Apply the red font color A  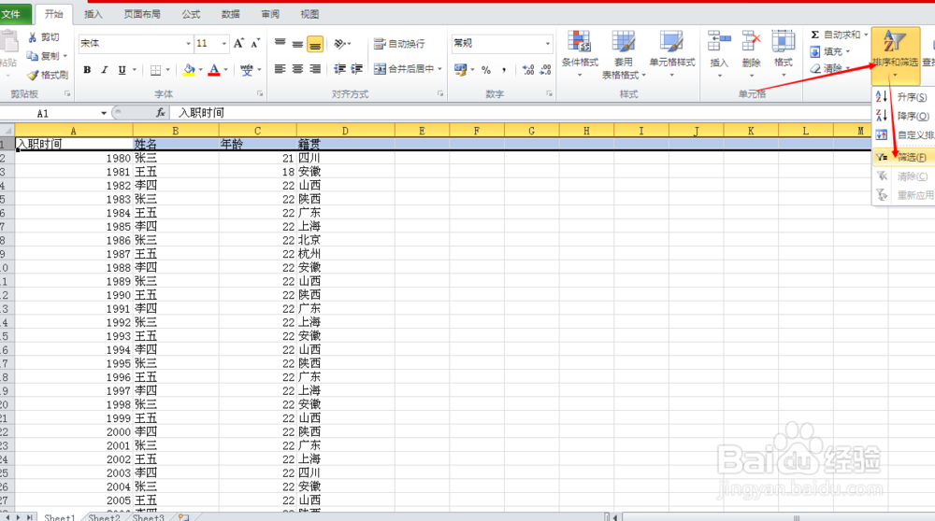214,70
